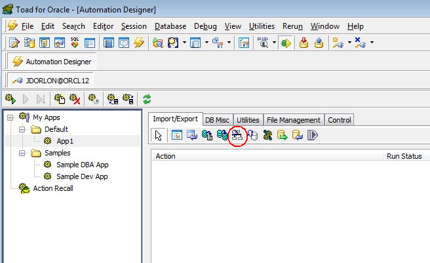Click the red X delete icon in the designer toolbar
430x263 pixels.
pos(75,99)
